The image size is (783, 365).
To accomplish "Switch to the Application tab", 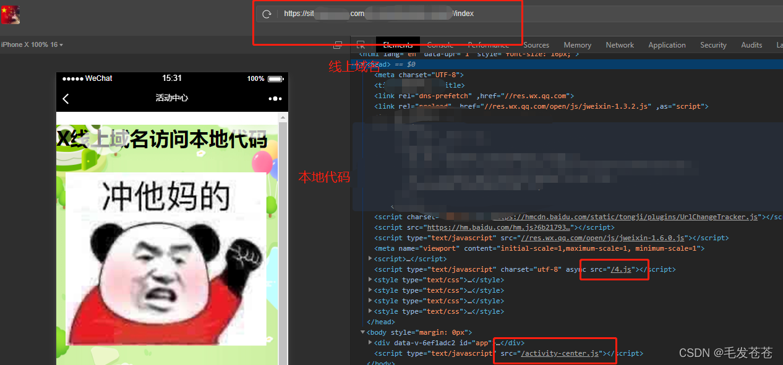I will pyautogui.click(x=667, y=45).
